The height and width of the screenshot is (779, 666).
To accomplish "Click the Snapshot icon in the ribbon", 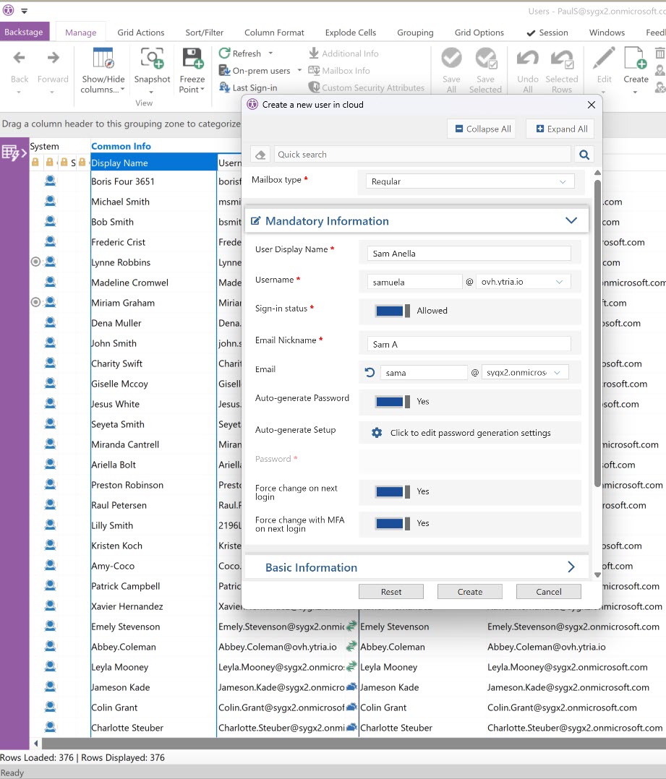I will click(x=152, y=60).
